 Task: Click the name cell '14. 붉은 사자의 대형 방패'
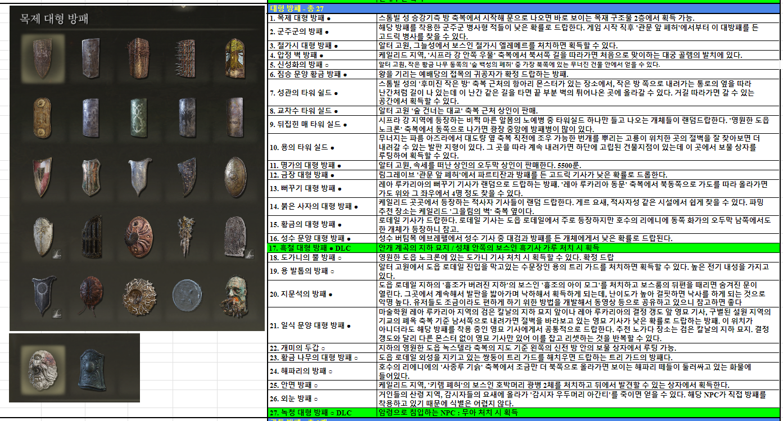pos(323,207)
